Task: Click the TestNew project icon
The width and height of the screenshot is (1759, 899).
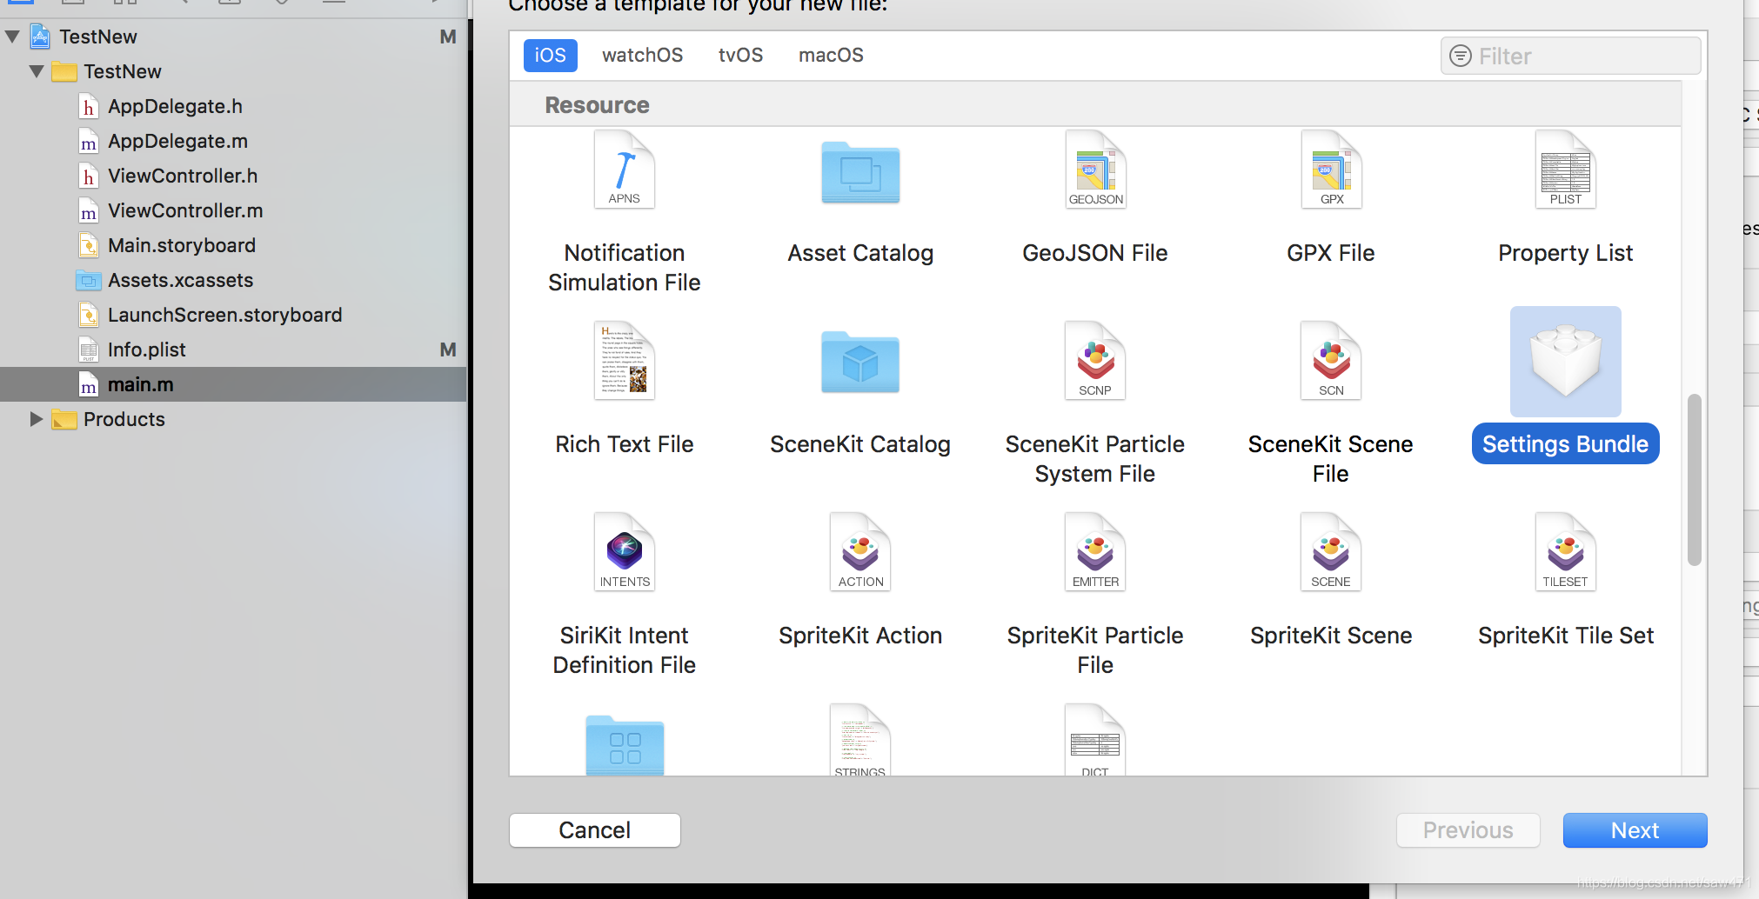Action: click(40, 37)
